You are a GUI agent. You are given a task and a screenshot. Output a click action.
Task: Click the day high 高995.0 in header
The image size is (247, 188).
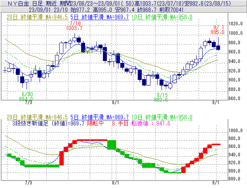click(103, 10)
